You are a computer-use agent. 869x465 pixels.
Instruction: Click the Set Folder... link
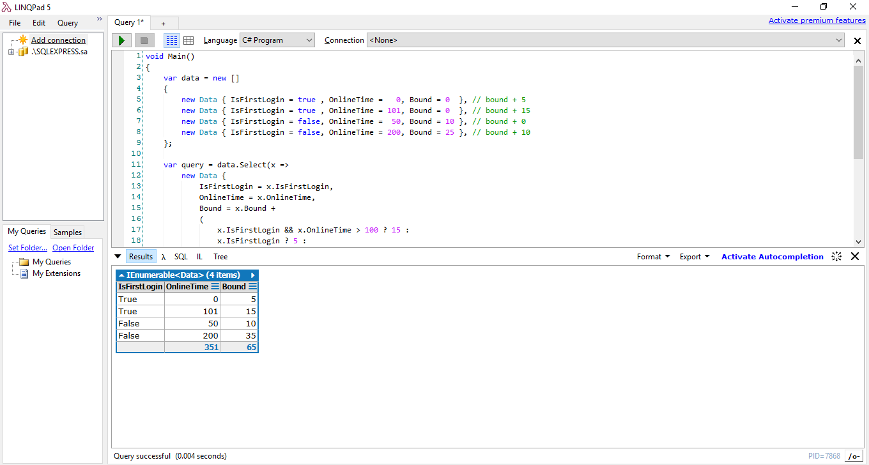27,248
